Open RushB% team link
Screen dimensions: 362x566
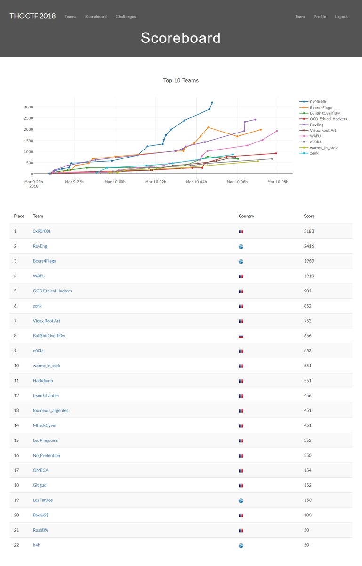[40, 530]
